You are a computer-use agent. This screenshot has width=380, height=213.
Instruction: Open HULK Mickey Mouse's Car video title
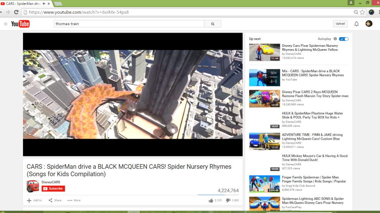pos(314,158)
